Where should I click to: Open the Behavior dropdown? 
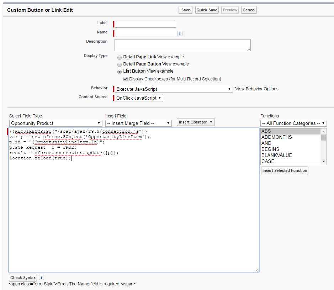click(x=173, y=89)
